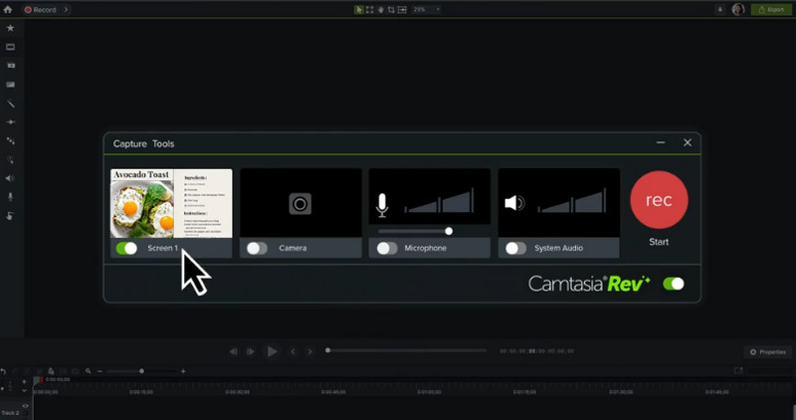
Task: Enable the System Audio toggle
Action: (x=515, y=248)
